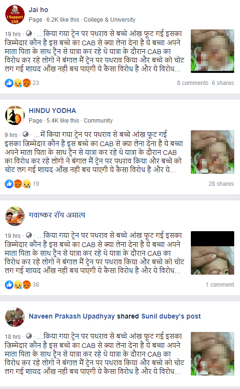The image size is (240, 389).
Task: Click the sad reaction icon with 36 reactions
Action: tap(18, 285)
